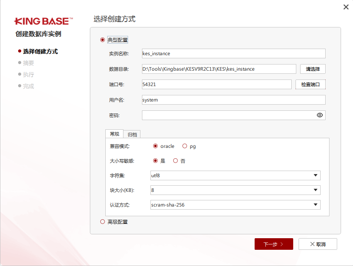Expand the 块大小(KB) dropdown
The height and width of the screenshot is (266, 353).
(235, 190)
